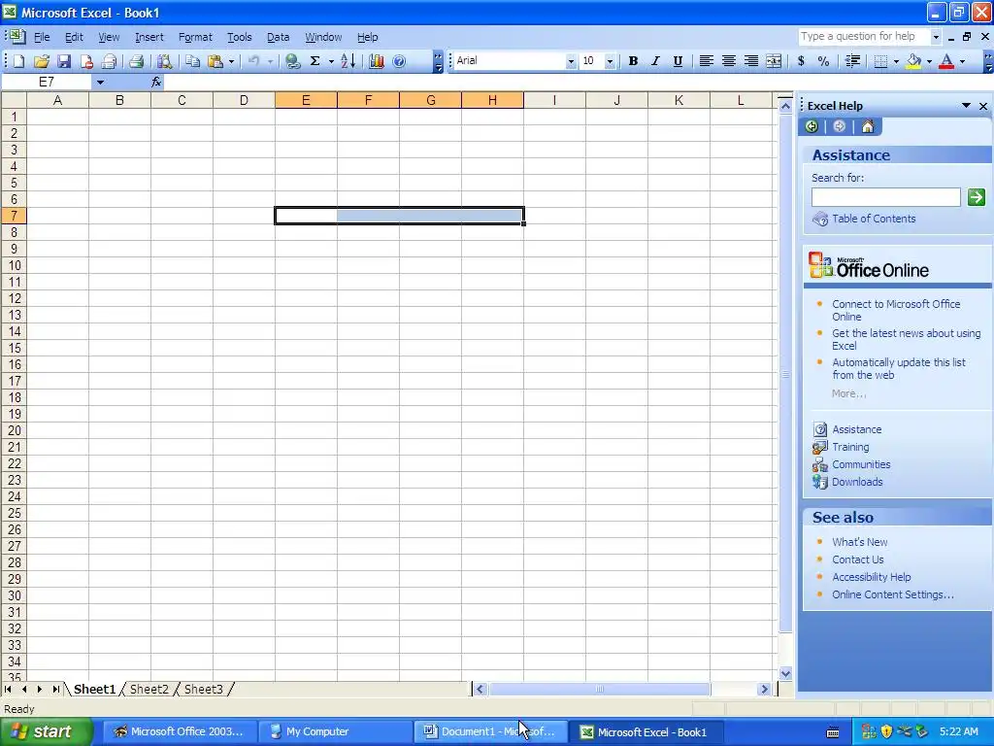Viewport: 994px width, 746px height.
Task: Create a new blank workbook
Action: pyautogui.click(x=19, y=61)
